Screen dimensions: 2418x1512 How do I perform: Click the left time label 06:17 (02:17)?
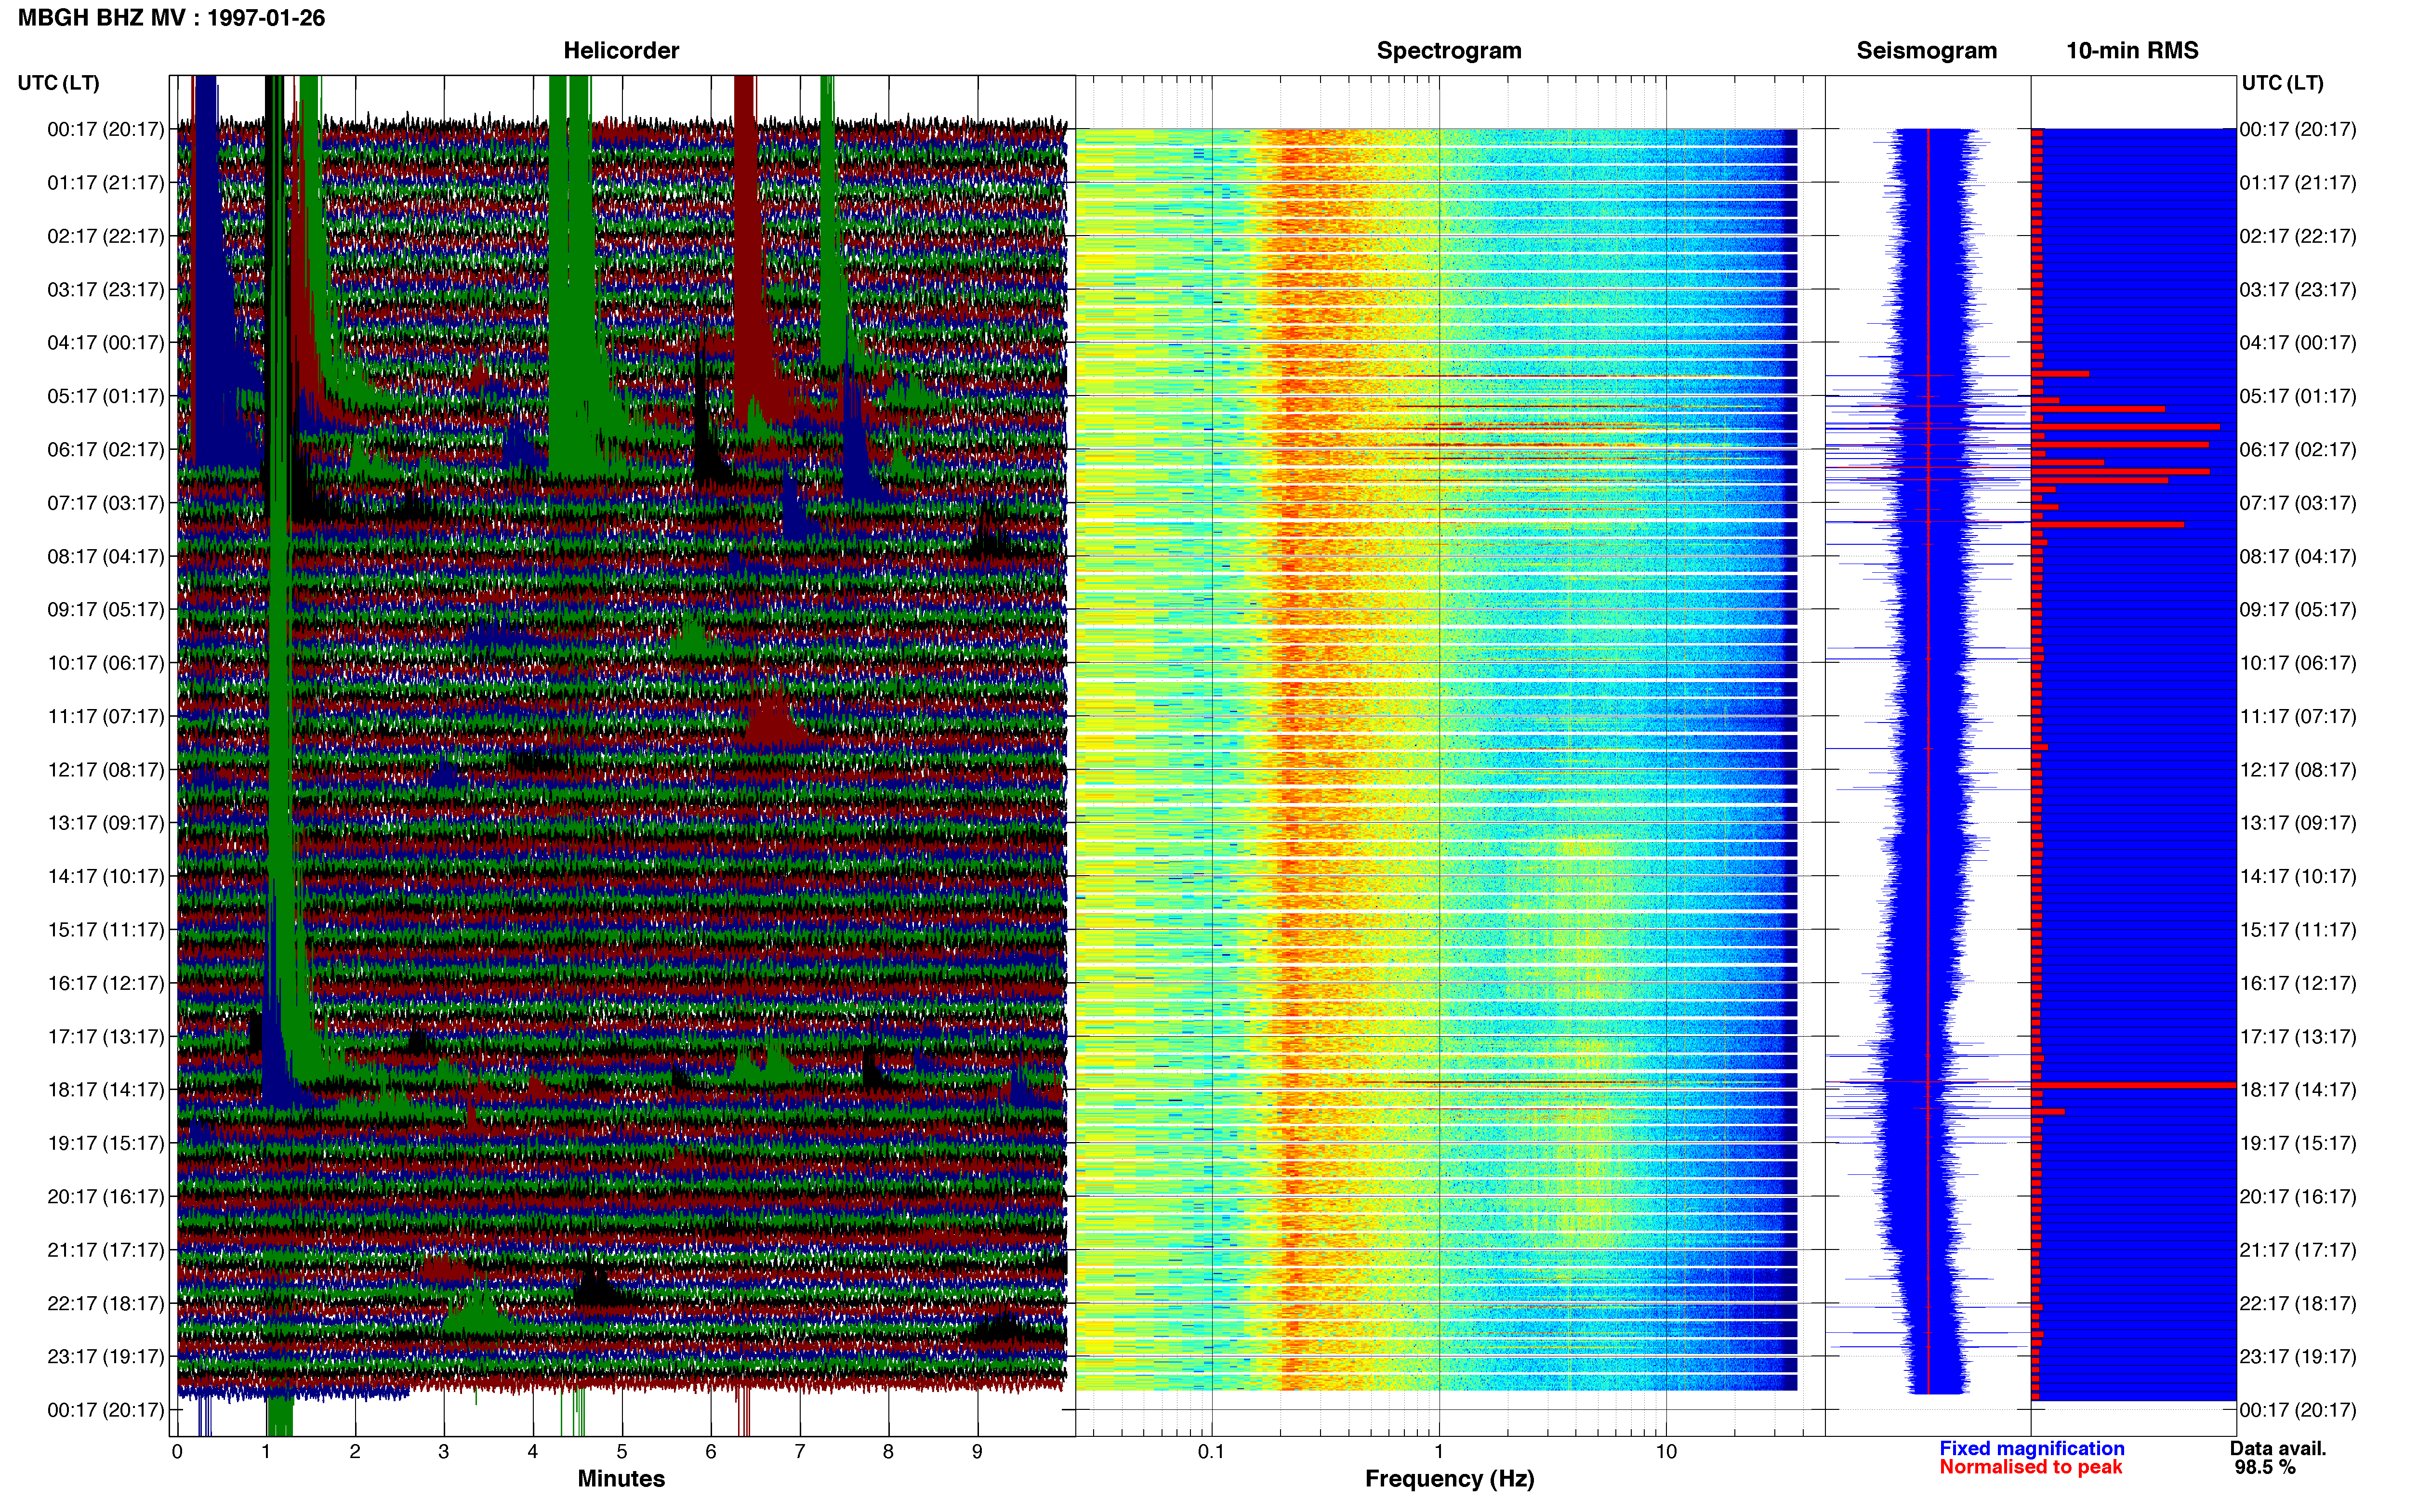pyautogui.click(x=106, y=450)
